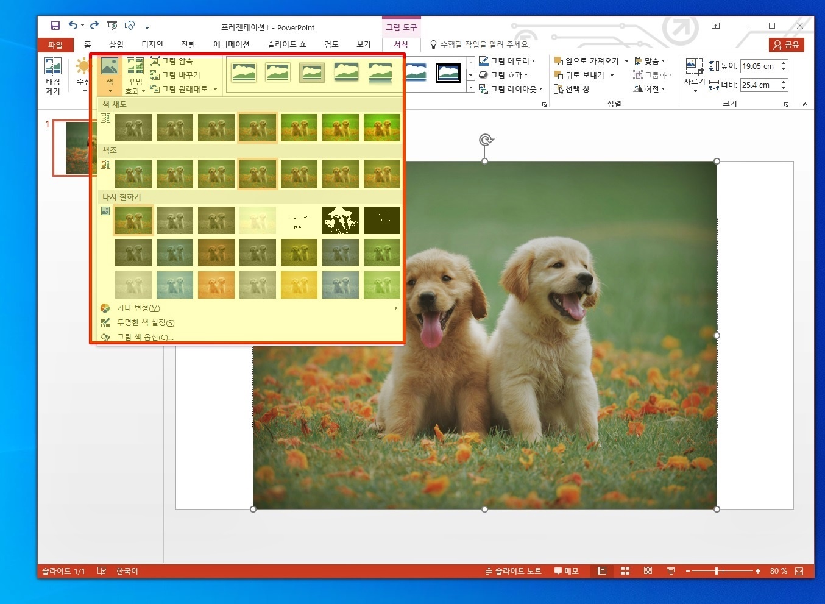Click the 높이 height input field

click(x=760, y=66)
